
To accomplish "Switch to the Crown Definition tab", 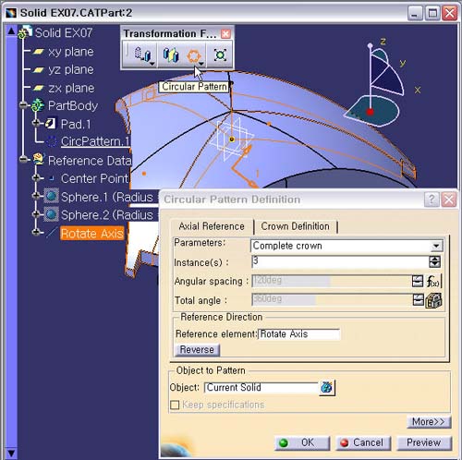I will 295,226.
